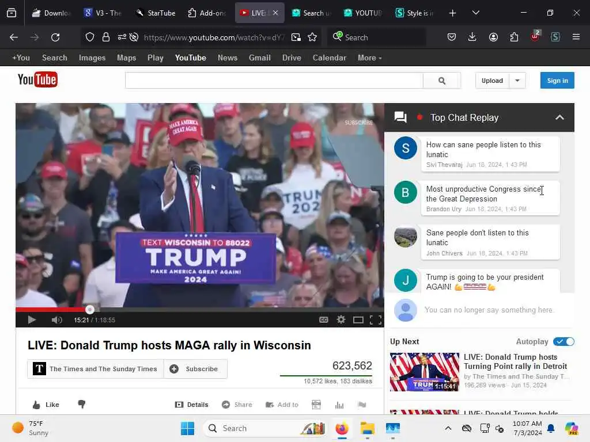Play the video with the play button
Image resolution: width=590 pixels, height=442 pixels.
point(32,320)
